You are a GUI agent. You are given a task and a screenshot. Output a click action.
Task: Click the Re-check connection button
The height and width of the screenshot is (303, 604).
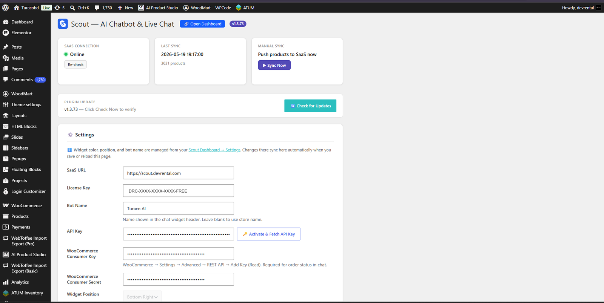75,64
